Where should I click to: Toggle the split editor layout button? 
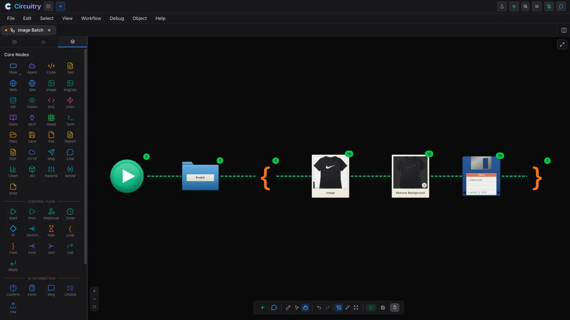pos(564,30)
